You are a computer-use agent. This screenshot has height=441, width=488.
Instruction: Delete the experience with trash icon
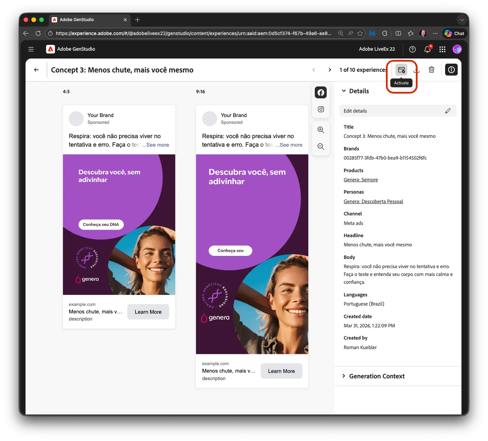click(432, 70)
